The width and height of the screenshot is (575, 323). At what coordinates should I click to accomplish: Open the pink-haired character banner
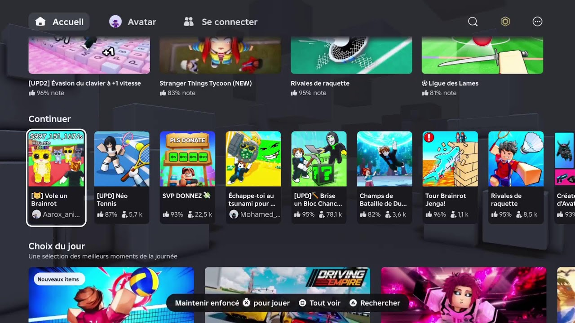464,295
